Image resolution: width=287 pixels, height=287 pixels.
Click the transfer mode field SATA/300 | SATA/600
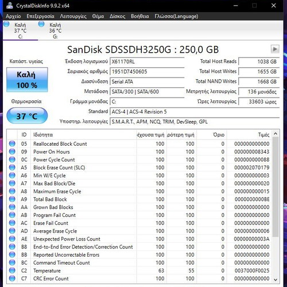point(147,91)
